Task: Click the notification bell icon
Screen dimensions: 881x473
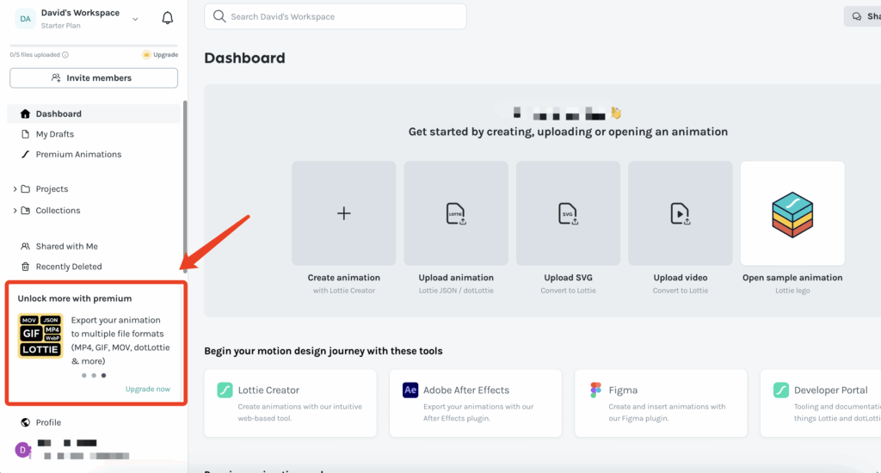Action: [x=167, y=18]
